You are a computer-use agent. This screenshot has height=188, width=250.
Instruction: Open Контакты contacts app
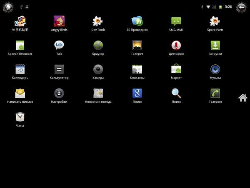137,72
